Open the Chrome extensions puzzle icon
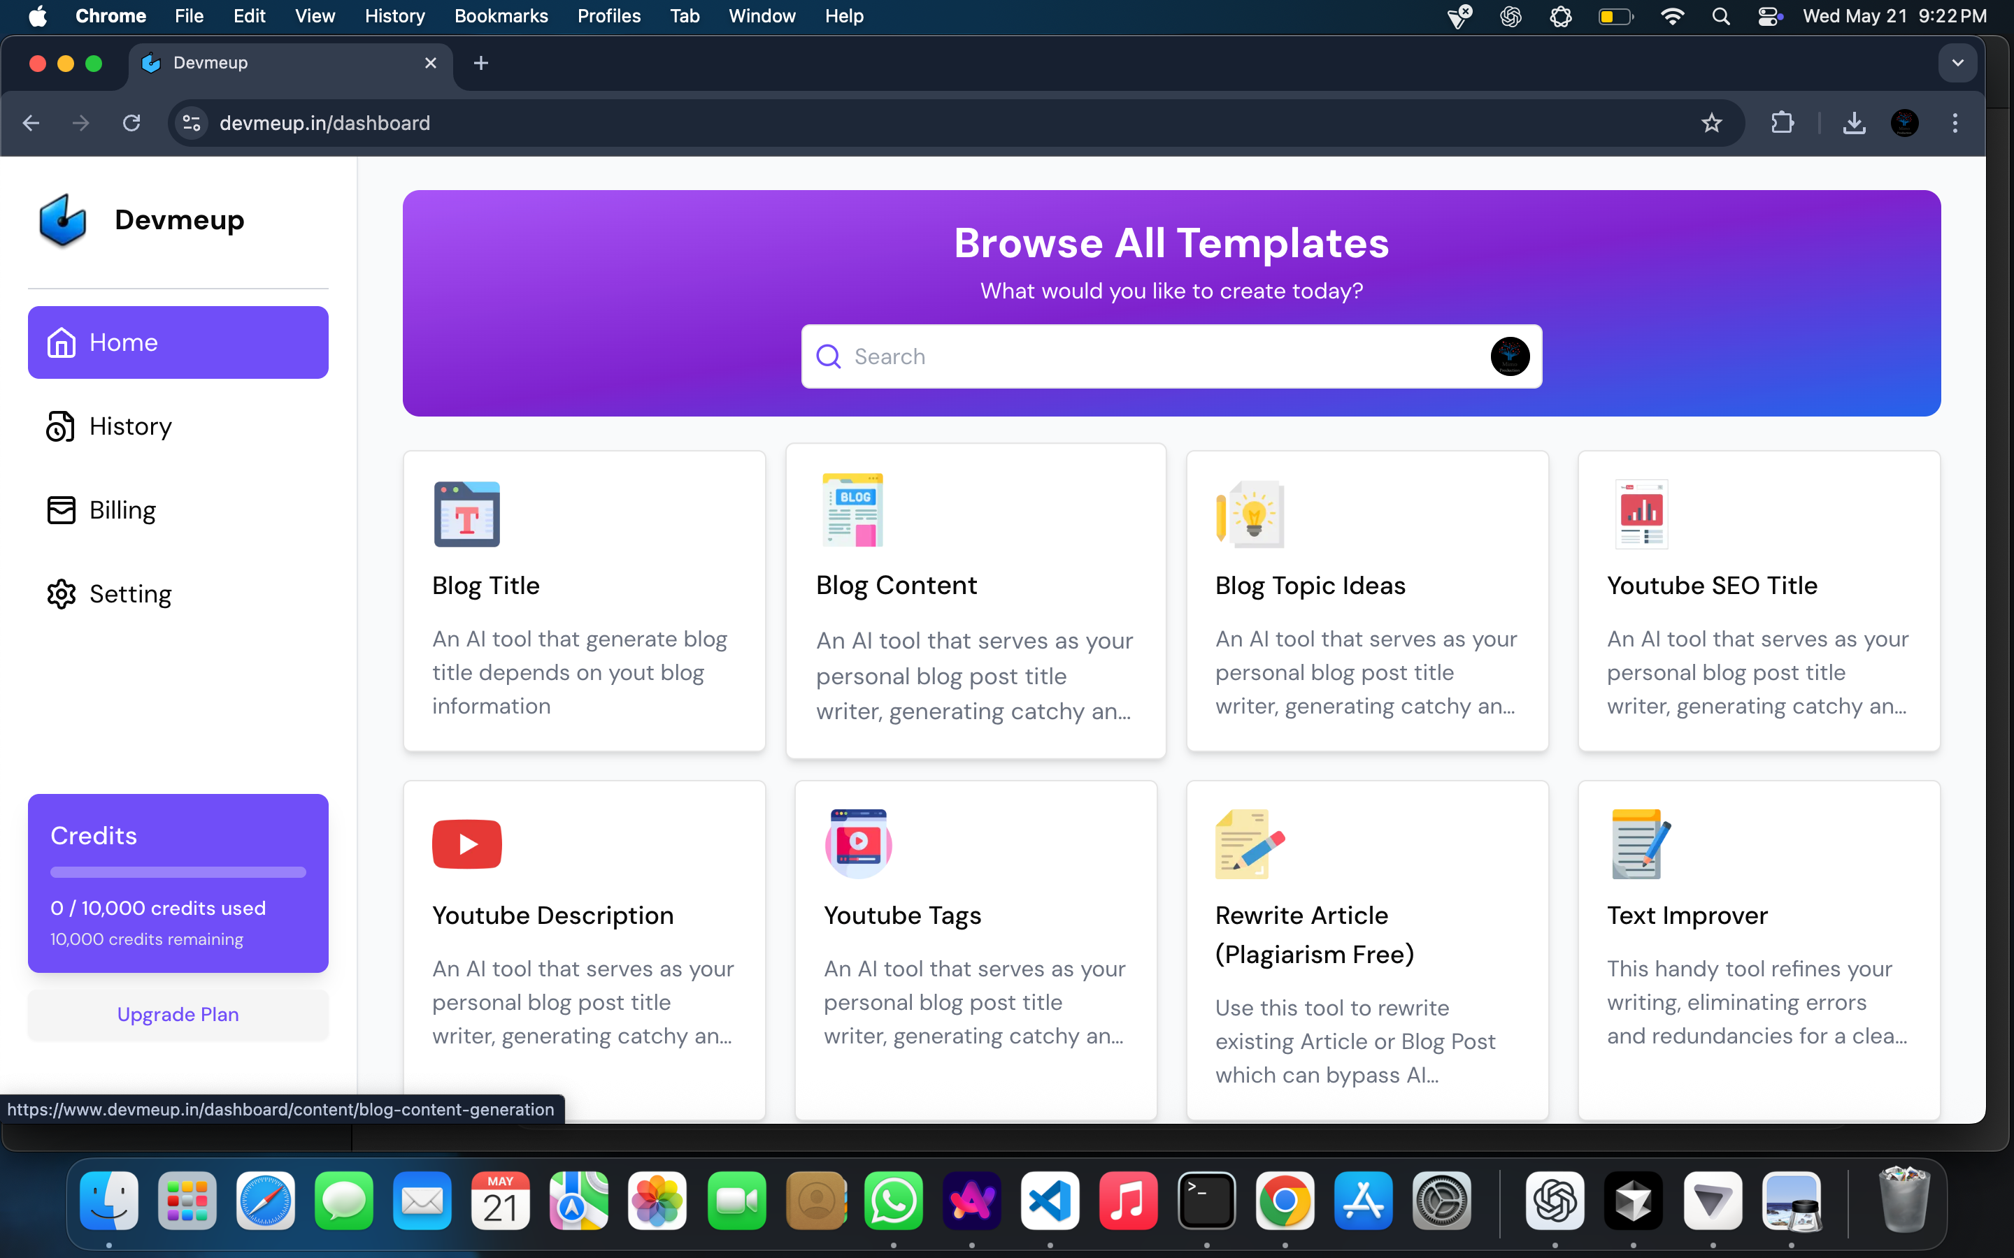Screen dimensions: 2014x1258 (x=1782, y=123)
